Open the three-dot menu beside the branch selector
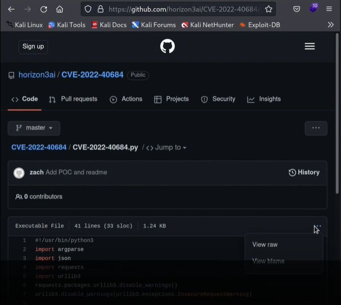 tap(316, 128)
